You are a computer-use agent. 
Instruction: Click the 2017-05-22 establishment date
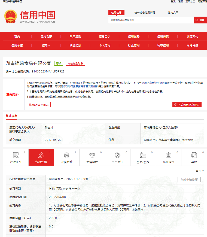(53, 140)
